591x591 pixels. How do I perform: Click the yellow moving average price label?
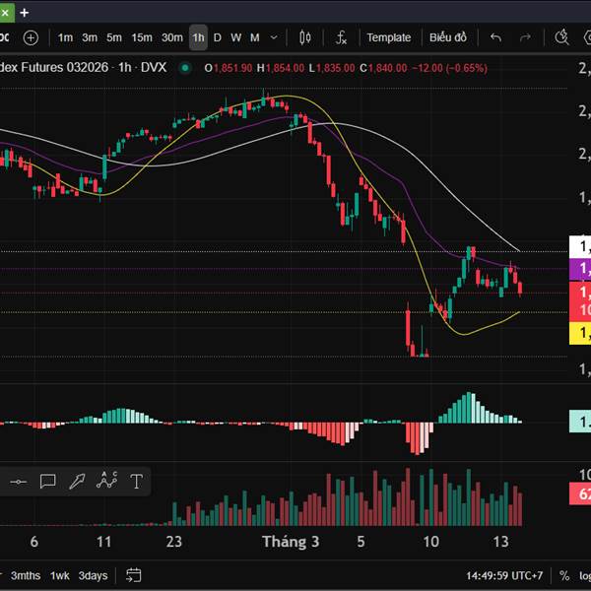click(x=580, y=333)
